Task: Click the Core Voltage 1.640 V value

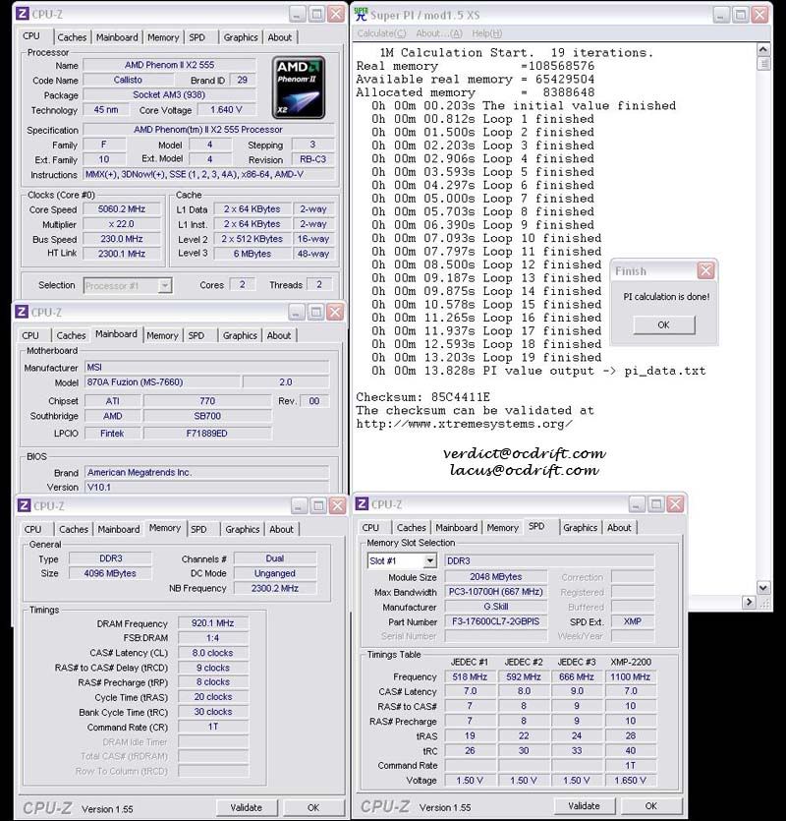Action: [226, 109]
